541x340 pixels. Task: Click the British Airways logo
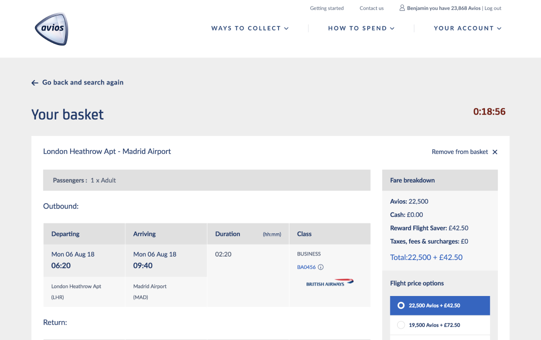click(330, 283)
